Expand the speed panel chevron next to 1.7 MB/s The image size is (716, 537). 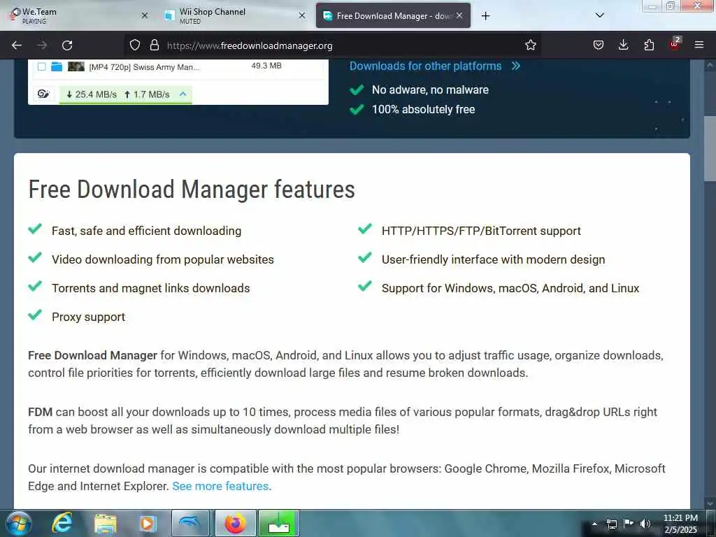coord(183,94)
